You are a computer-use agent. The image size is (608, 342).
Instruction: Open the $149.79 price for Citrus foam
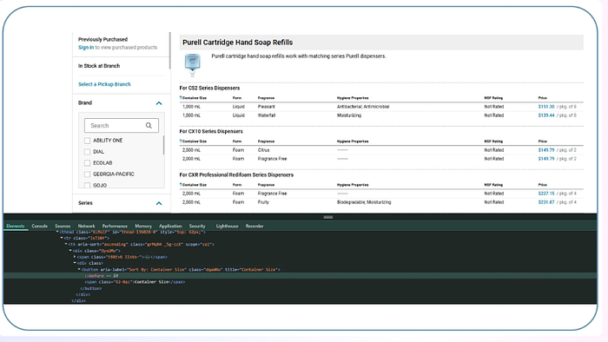pos(546,150)
